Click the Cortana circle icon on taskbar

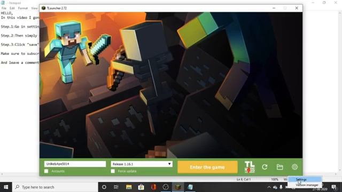tap(104, 187)
